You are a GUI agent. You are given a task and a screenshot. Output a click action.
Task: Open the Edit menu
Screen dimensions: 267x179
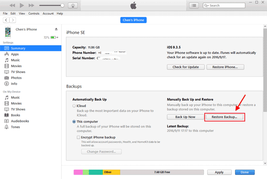[13, 13]
